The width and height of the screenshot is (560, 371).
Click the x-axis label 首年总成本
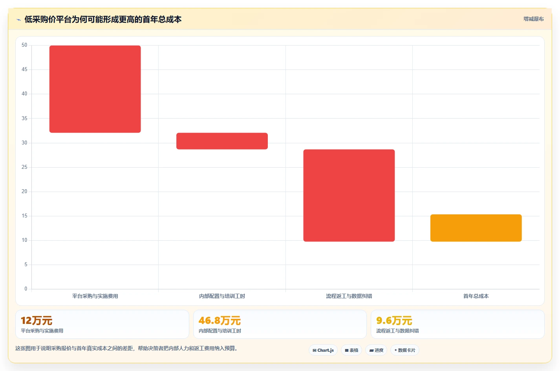(x=476, y=296)
